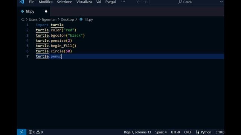Go forward with the right arrow
Screen dimensions: 241x135
pos(145,2)
